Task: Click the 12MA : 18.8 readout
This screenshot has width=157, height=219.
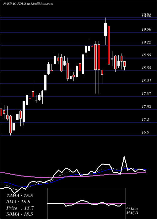Action: point(19,196)
